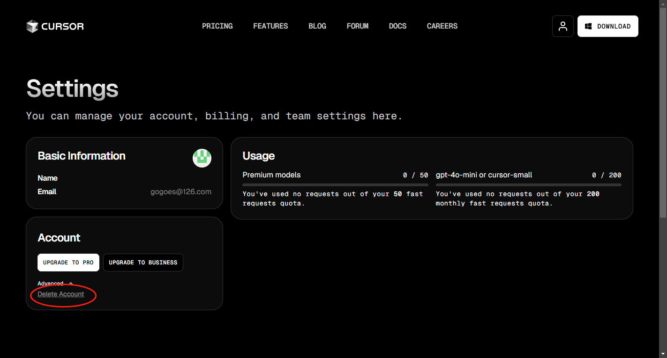Click the Premium models usage progress bar

pos(335,185)
